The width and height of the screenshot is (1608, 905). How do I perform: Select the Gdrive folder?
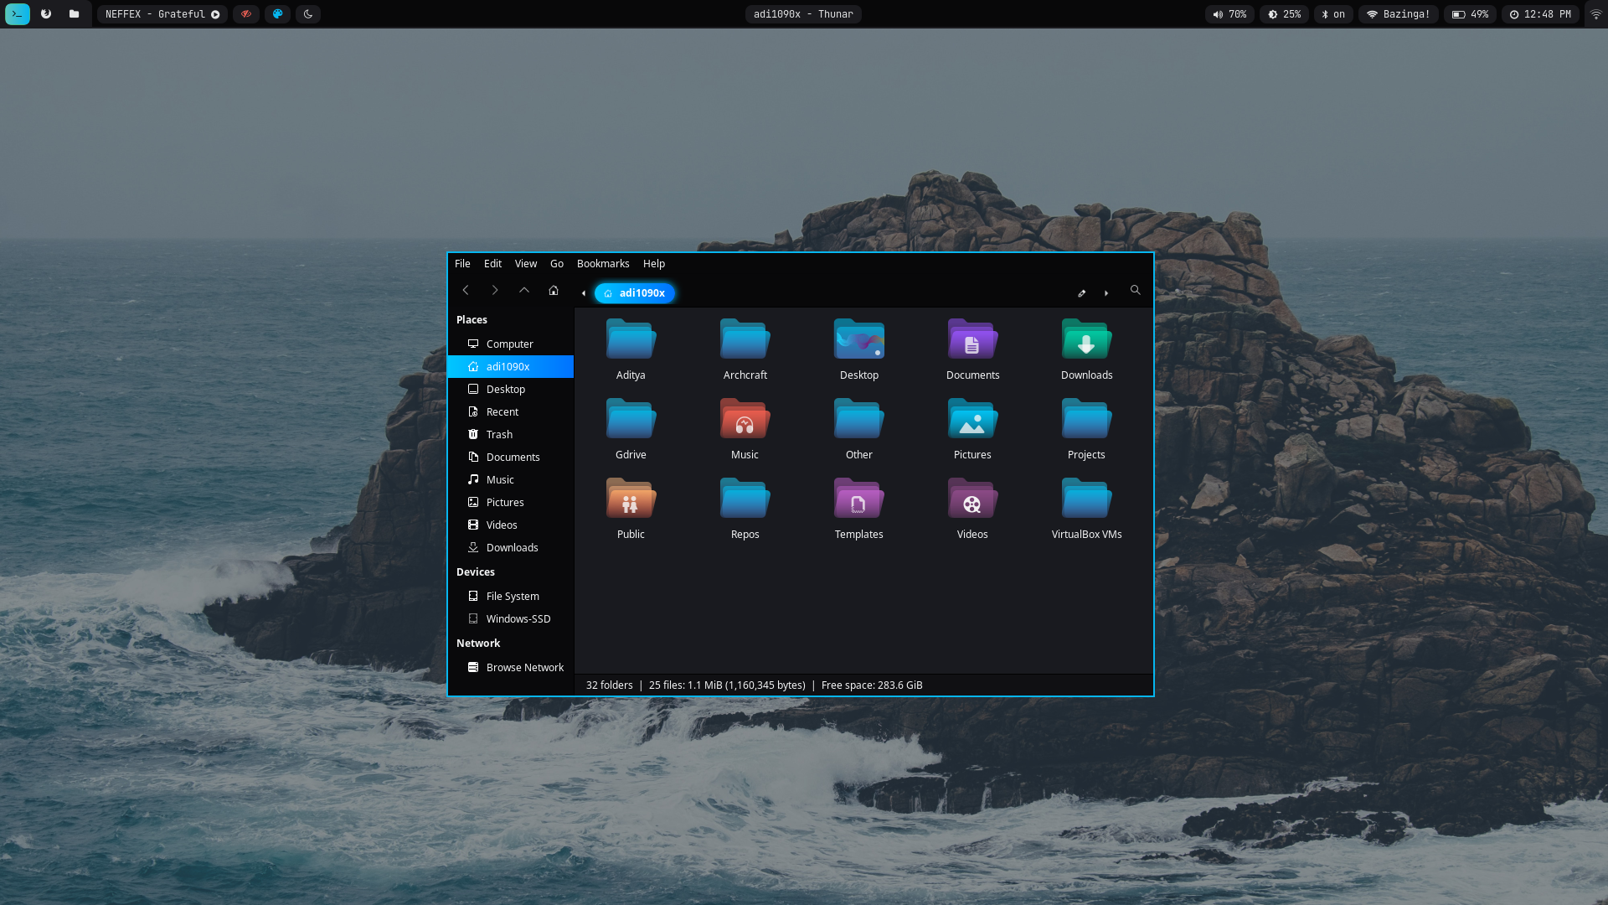[631, 429]
